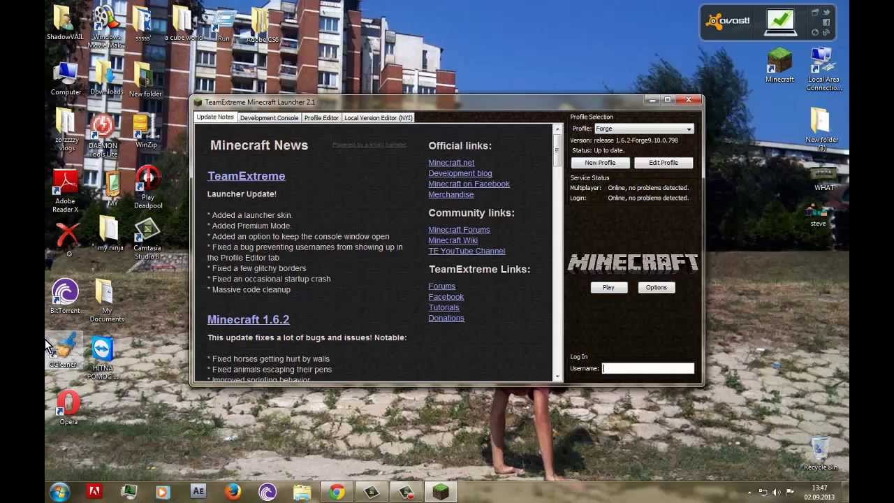Open the avast! gadget status

click(x=781, y=21)
